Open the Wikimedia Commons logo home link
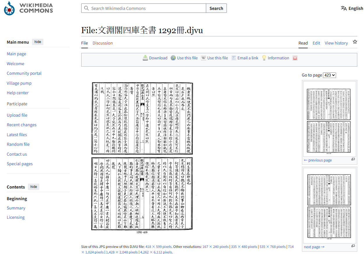The height and width of the screenshot is (254, 364). click(x=29, y=8)
